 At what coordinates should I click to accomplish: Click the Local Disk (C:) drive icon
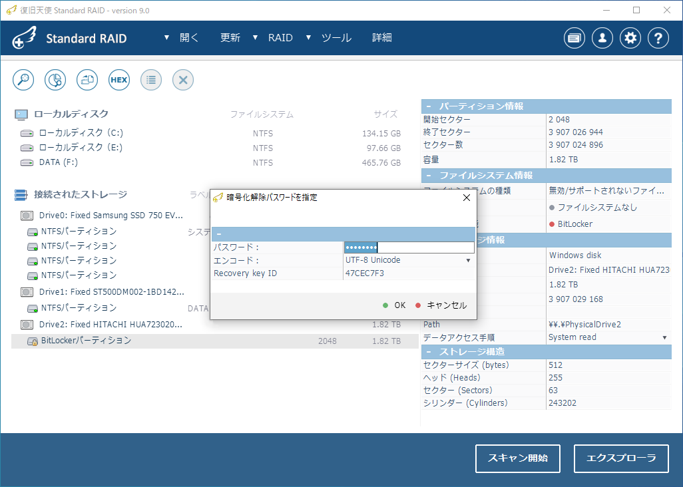coord(27,133)
